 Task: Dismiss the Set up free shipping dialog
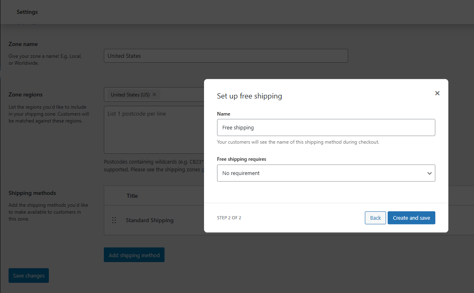437,93
